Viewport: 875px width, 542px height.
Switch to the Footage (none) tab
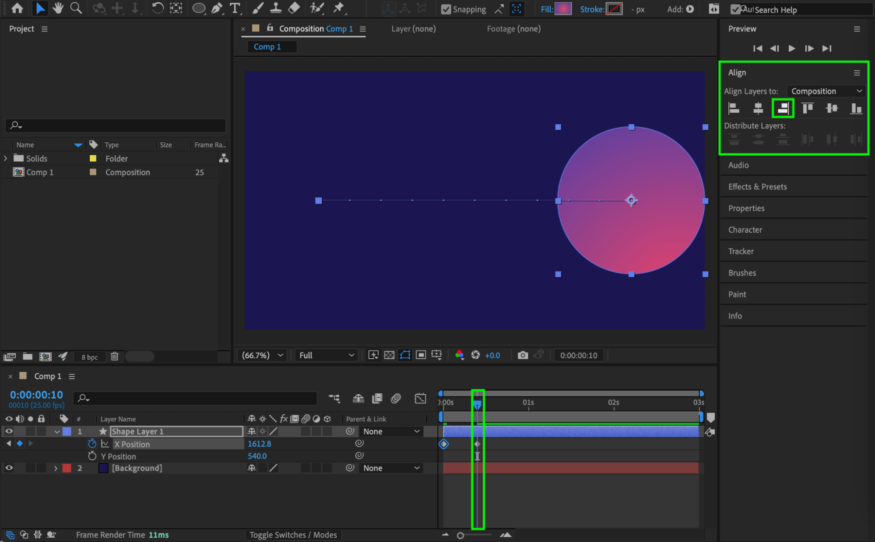(513, 29)
